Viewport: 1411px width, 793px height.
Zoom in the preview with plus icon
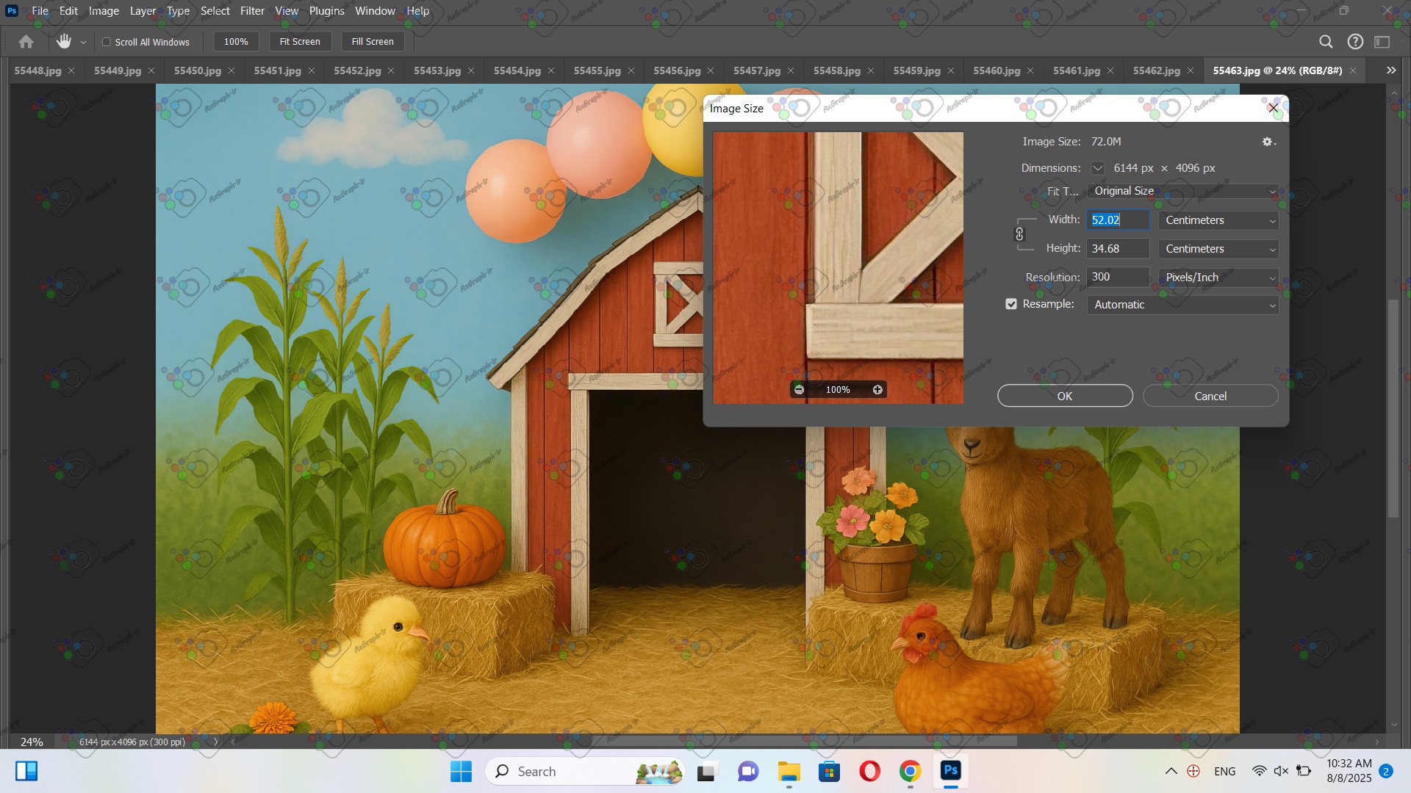(877, 390)
